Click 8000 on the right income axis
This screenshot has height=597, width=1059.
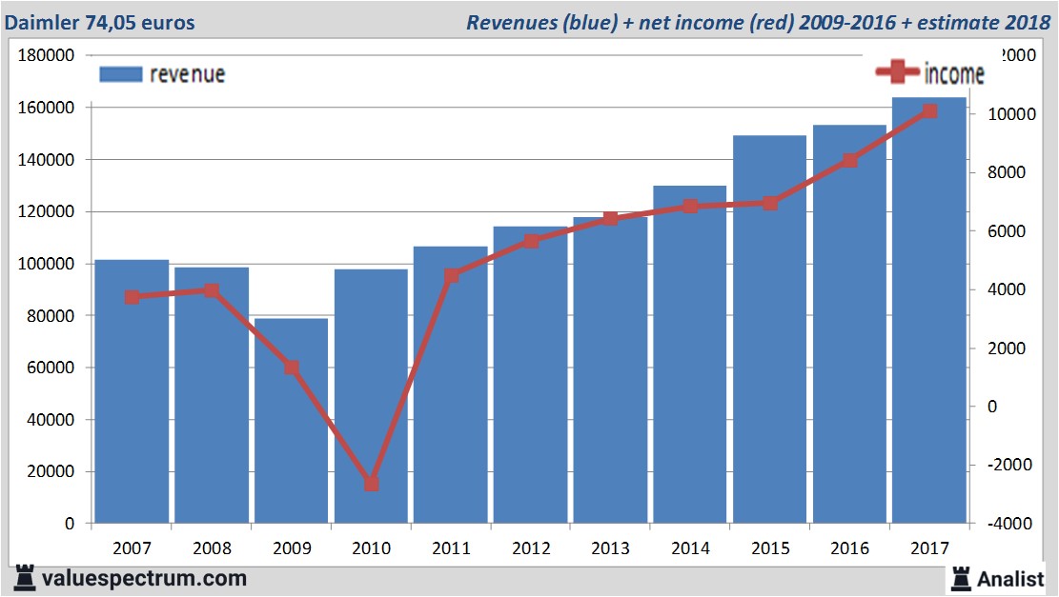point(1007,172)
